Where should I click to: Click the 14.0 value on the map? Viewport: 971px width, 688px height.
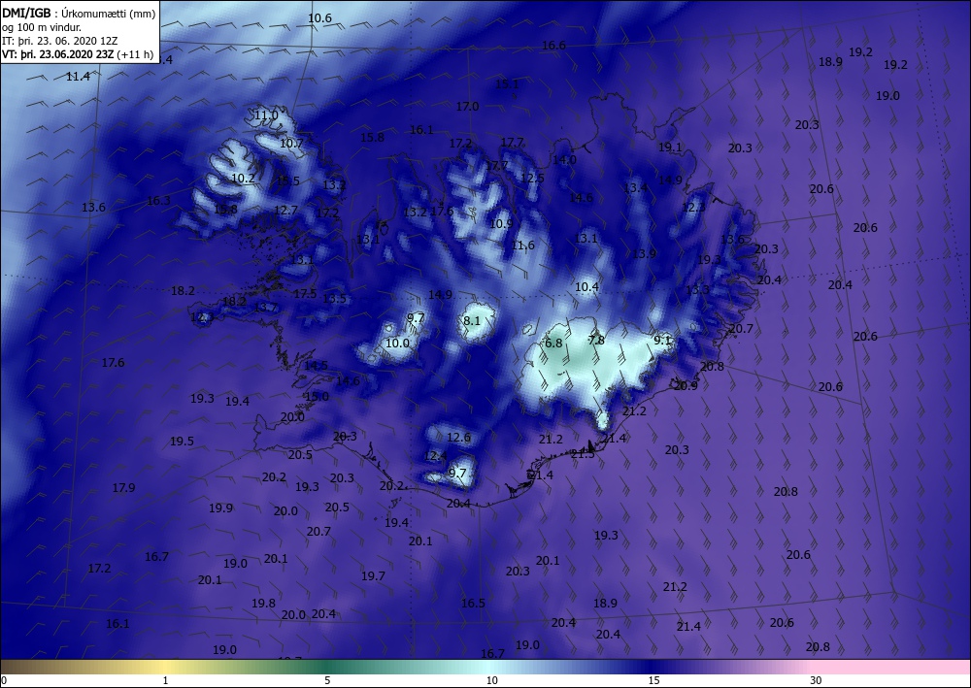click(x=564, y=159)
